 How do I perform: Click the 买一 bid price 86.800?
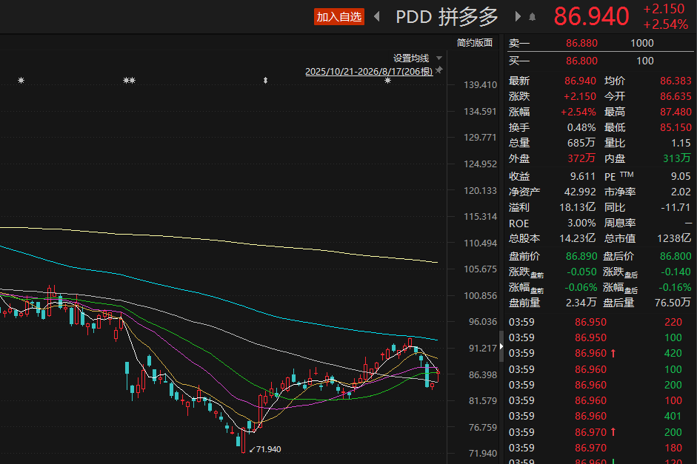pos(581,61)
